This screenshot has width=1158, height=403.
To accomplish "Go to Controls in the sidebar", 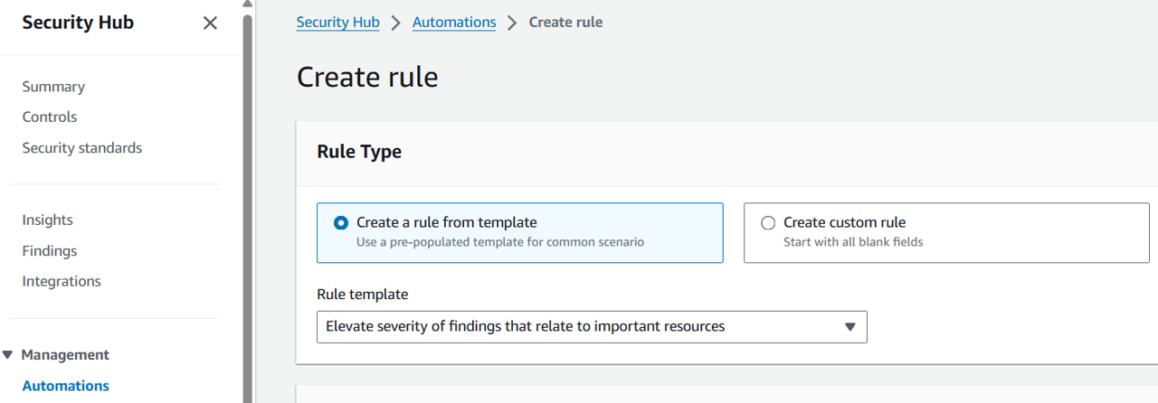I will pos(50,117).
